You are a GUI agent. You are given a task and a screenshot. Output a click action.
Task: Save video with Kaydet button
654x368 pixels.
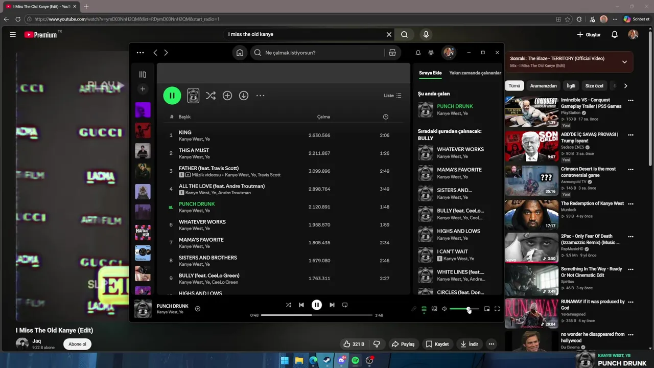[437, 344]
